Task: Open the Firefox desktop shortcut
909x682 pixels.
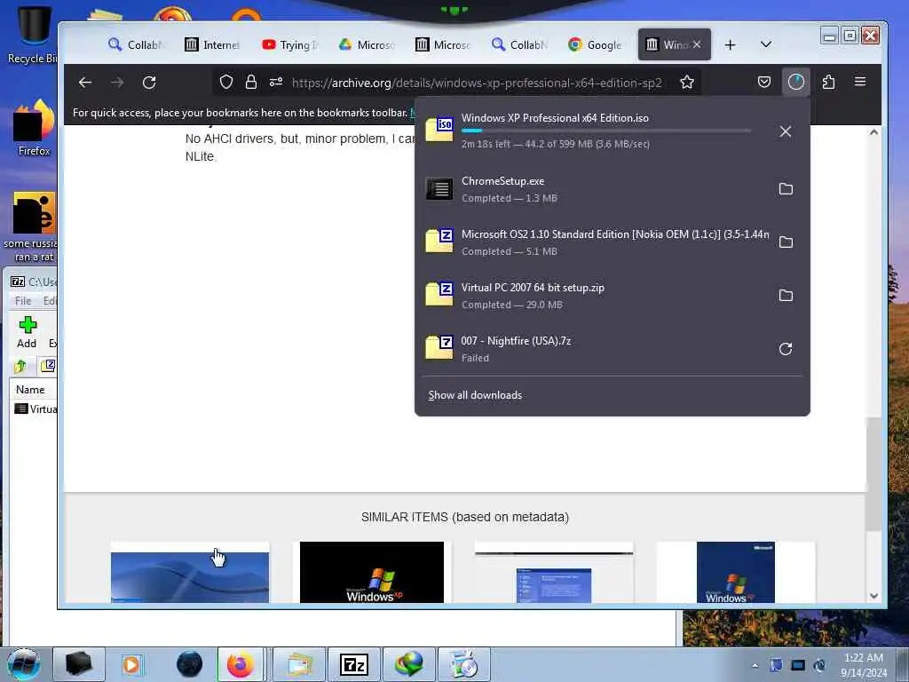Action: [35, 129]
